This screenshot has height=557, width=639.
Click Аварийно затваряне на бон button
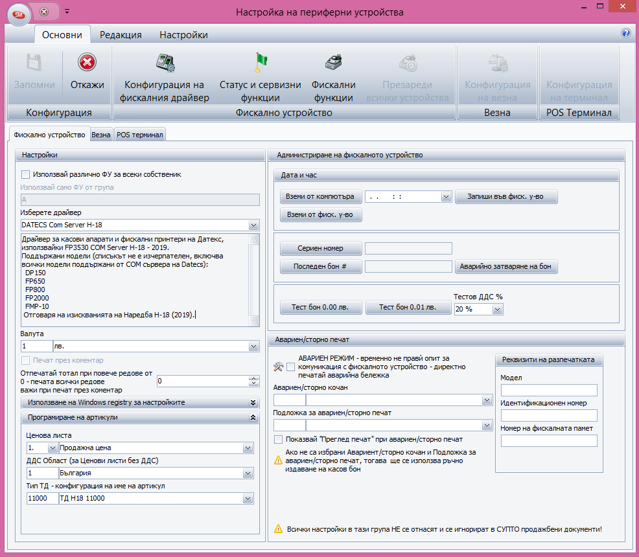[x=505, y=266]
